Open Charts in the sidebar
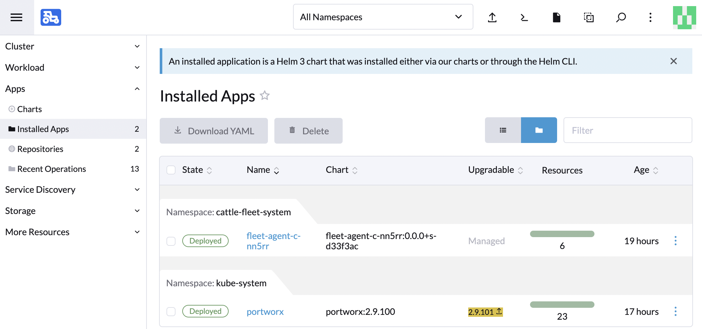This screenshot has height=329, width=702. [x=73, y=109]
